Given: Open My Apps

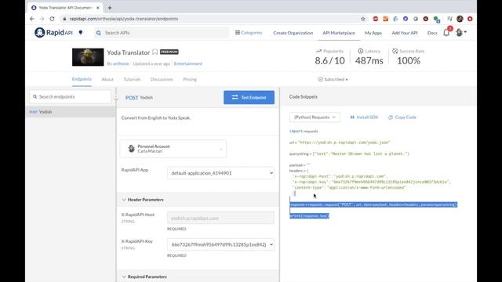Looking at the screenshot, I should [x=373, y=33].
